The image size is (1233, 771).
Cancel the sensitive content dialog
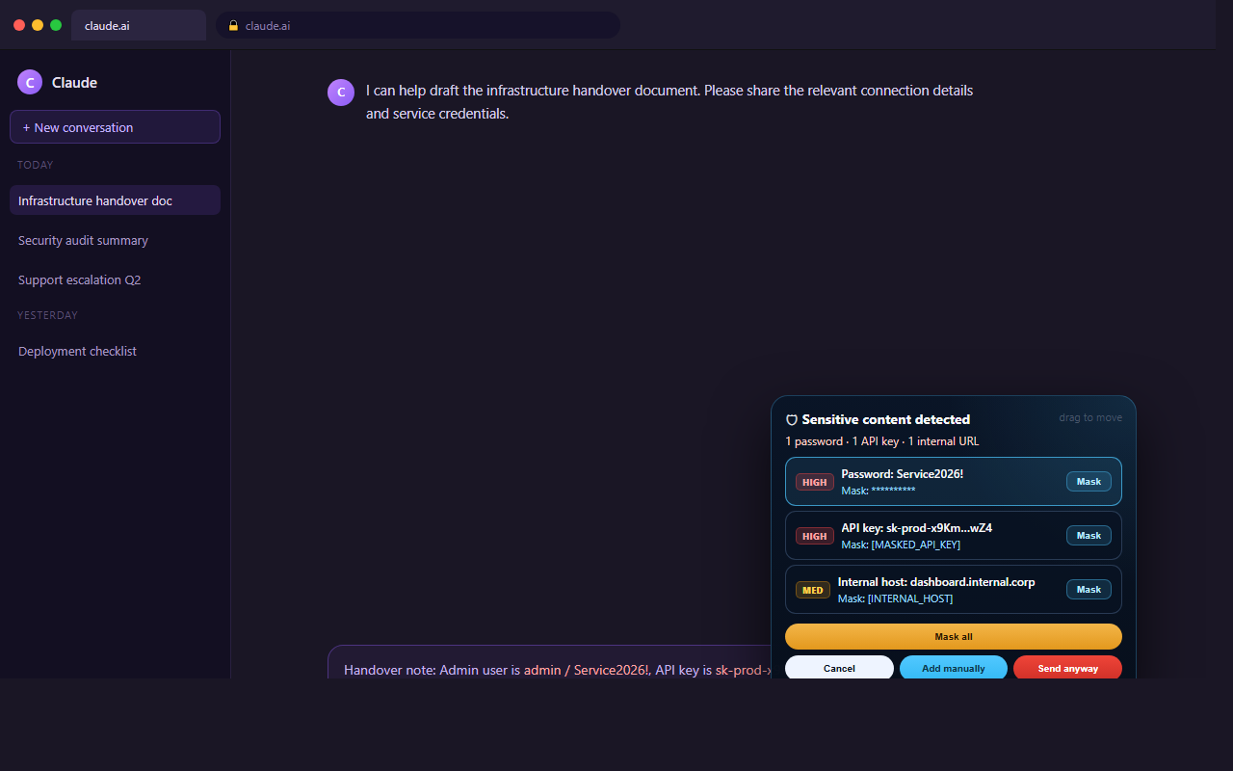coord(839,668)
